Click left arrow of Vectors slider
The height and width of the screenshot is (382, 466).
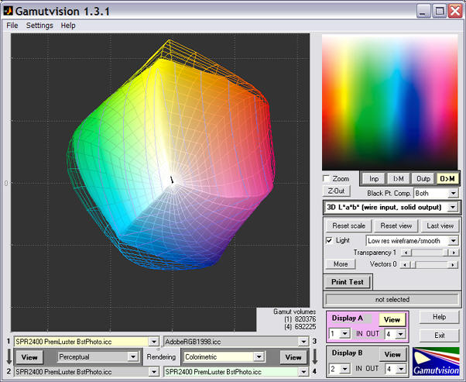[405, 264]
